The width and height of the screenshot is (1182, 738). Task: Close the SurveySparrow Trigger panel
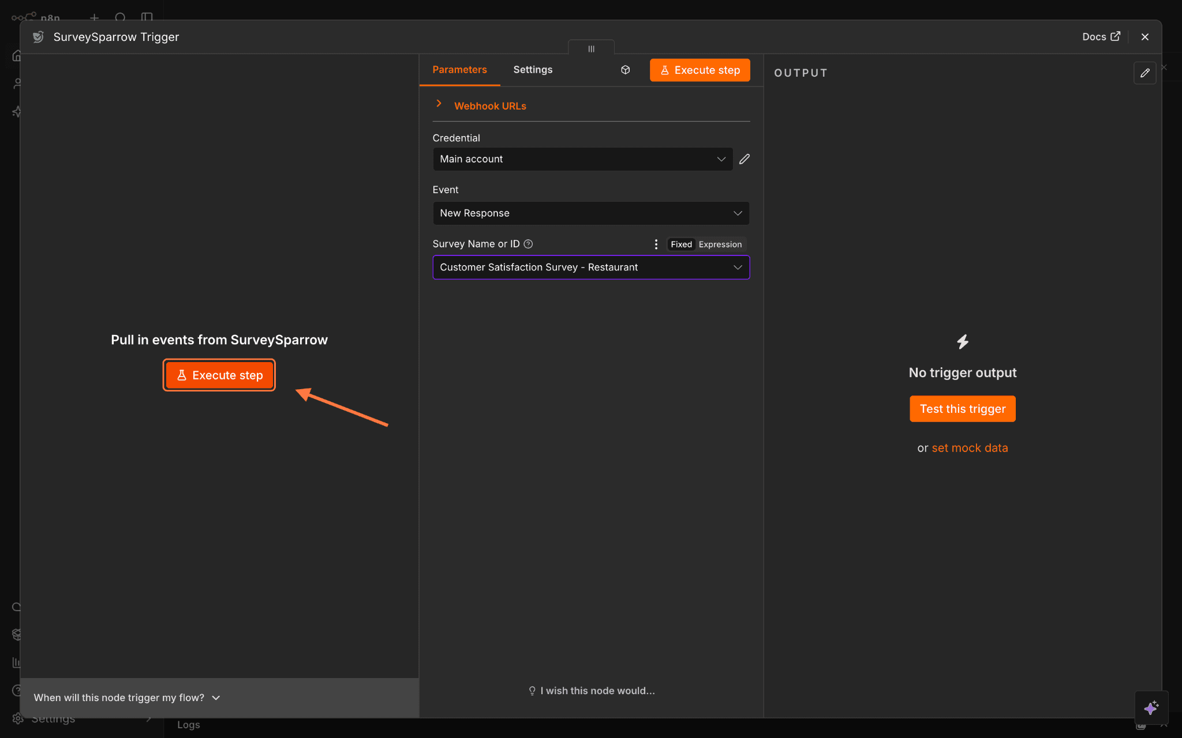pos(1145,37)
